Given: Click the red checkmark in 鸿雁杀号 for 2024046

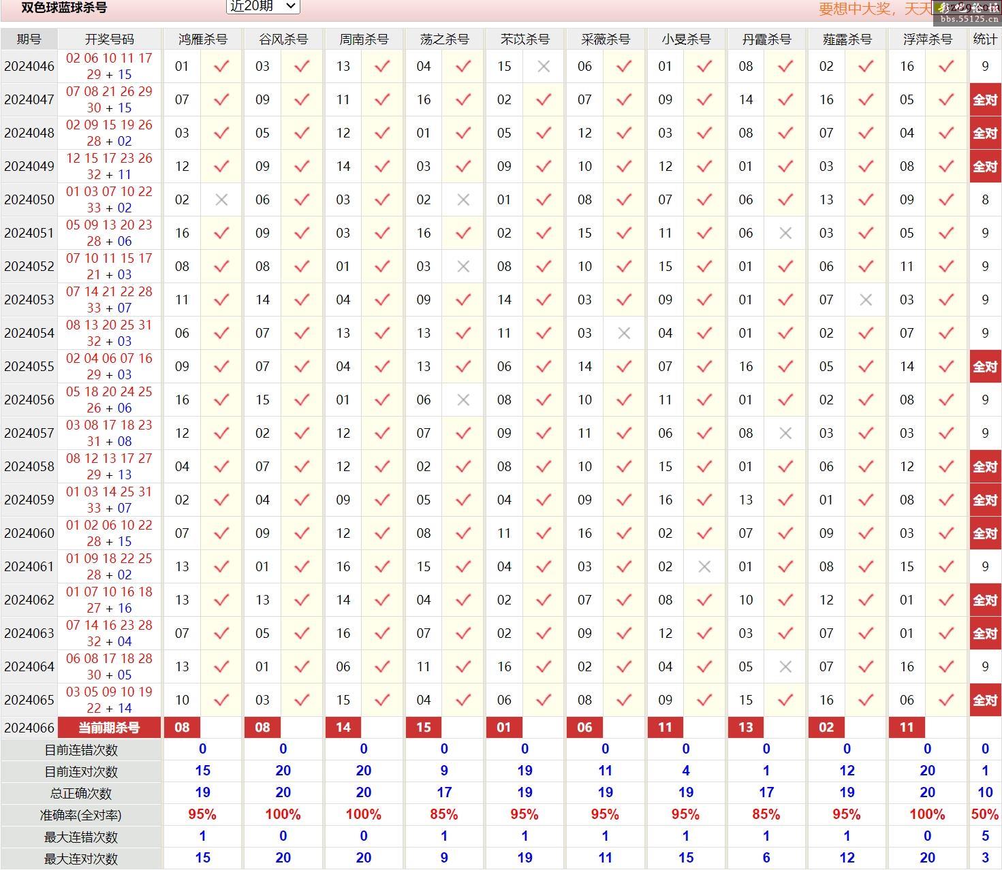Looking at the screenshot, I should [221, 67].
